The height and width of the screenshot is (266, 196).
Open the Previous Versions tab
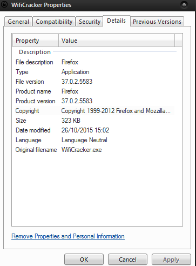coord(157,22)
